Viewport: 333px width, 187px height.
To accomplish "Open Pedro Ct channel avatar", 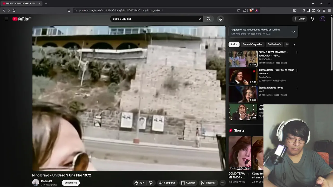I will 36,183.
